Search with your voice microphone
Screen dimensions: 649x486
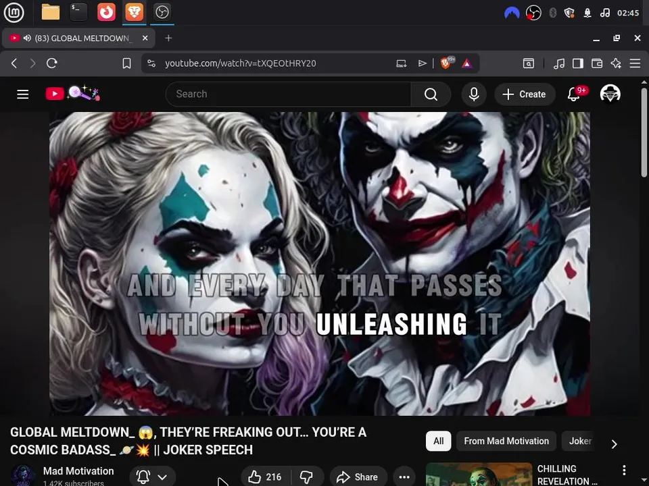(474, 94)
